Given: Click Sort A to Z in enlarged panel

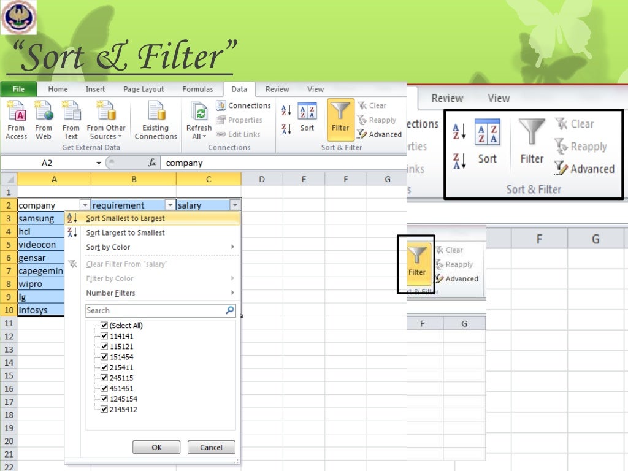Looking at the screenshot, I should point(459,131).
